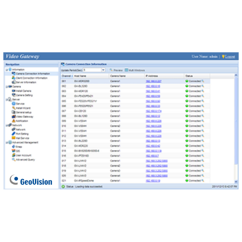Click magnifier icon in channel 010 row

pos(203,126)
